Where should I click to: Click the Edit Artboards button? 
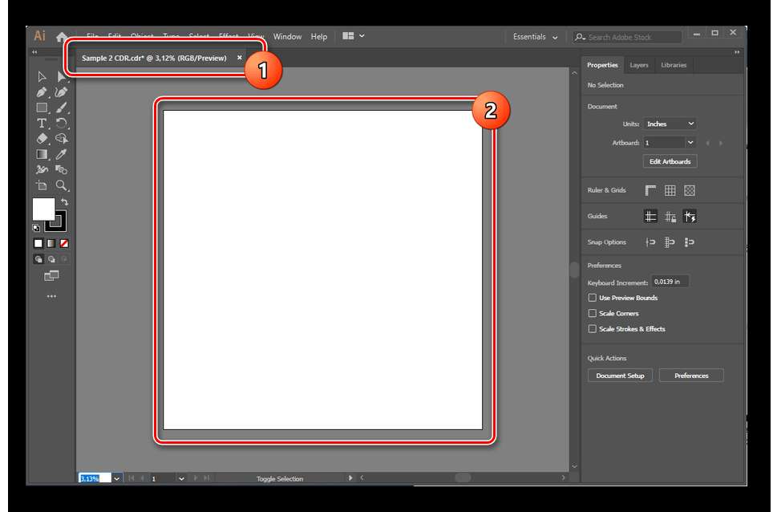(670, 161)
